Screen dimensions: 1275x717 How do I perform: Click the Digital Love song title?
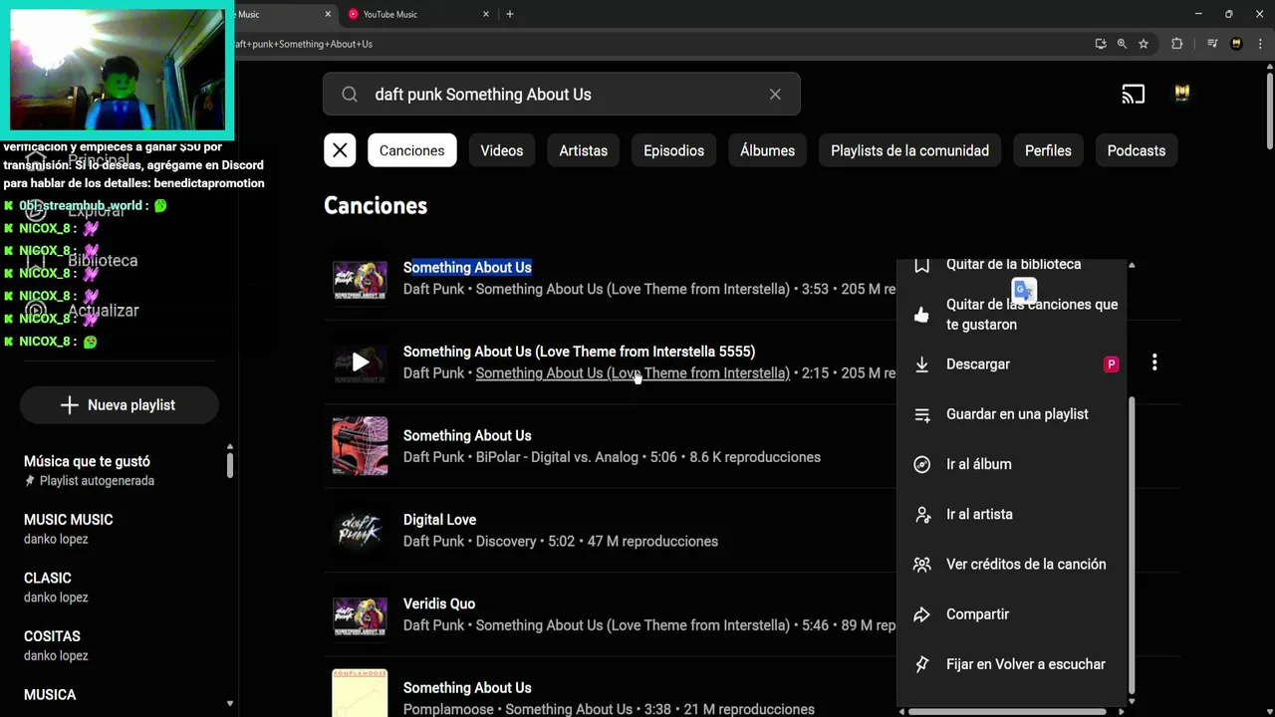[439, 520]
